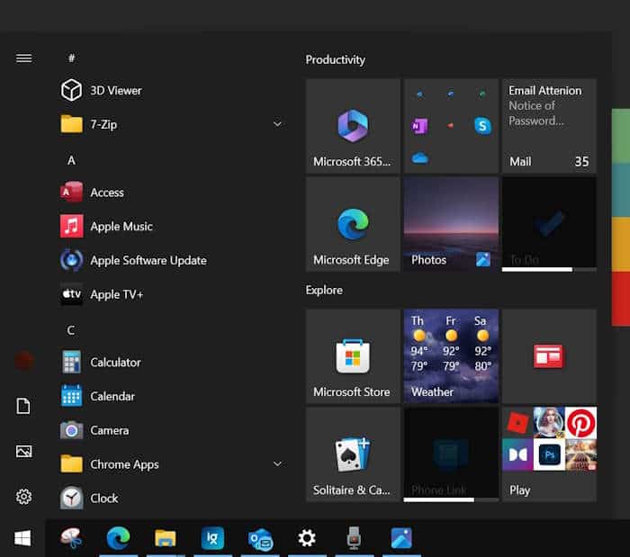Screen dimensions: 630x557
Task: Expand the 7-Zip folder chevron
Action: tap(277, 124)
